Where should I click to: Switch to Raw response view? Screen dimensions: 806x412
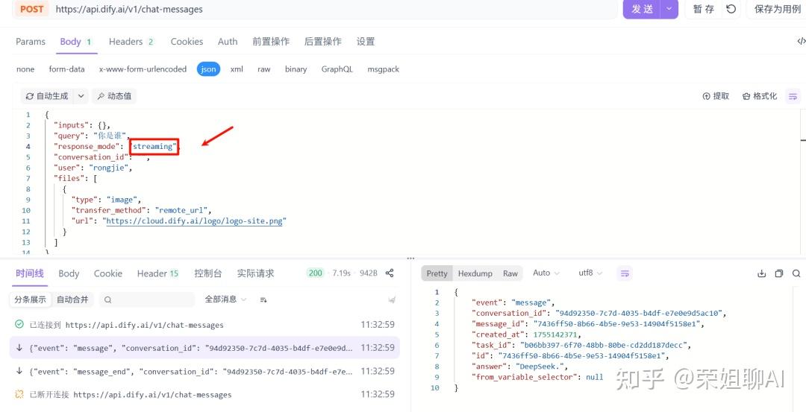(510, 273)
